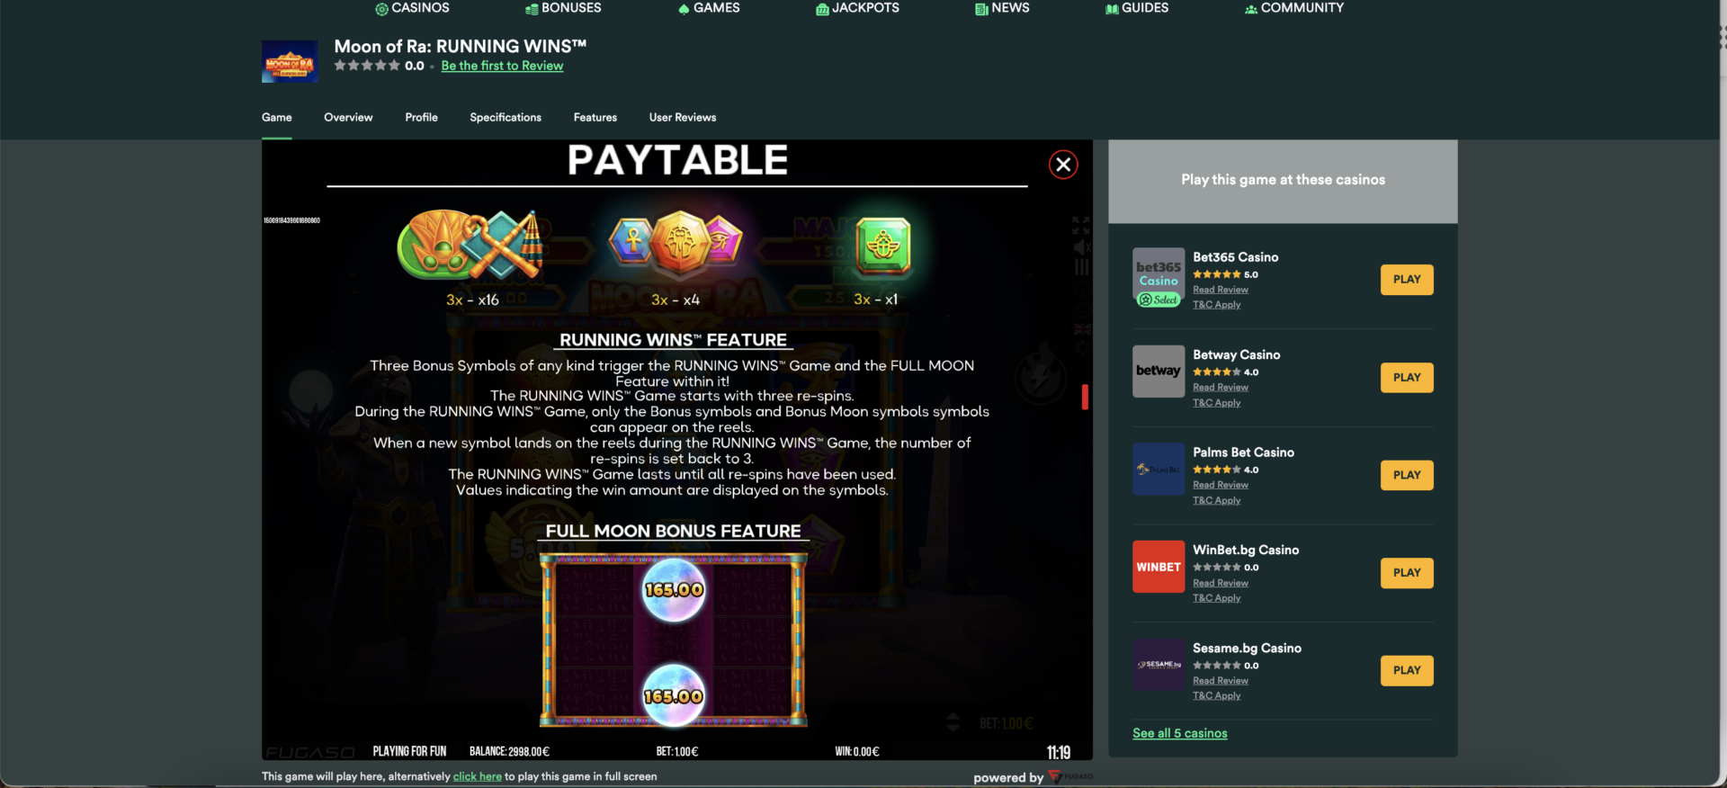The width and height of the screenshot is (1727, 788).
Task: Click the Fugaso logo beside 'powered by'
Action: (x=1070, y=776)
